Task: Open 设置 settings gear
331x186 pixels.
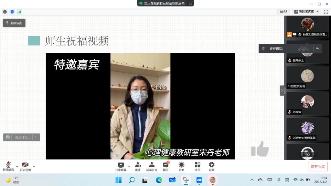Action: pyautogui.click(x=211, y=166)
